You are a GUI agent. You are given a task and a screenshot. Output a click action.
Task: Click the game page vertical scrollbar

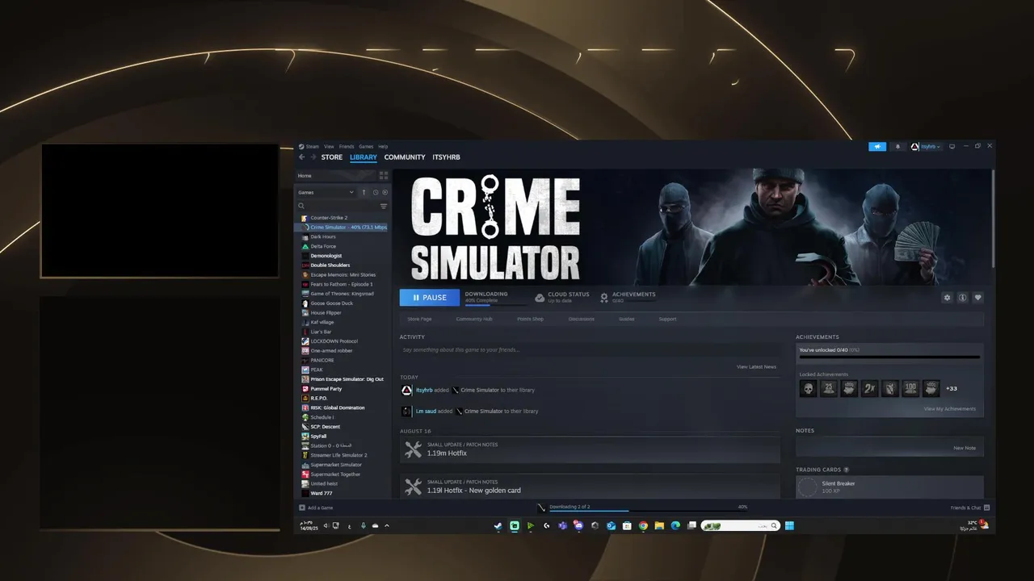pos(992,219)
